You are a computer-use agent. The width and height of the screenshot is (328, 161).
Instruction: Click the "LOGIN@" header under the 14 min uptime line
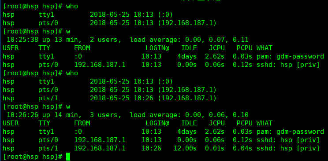point(157,123)
